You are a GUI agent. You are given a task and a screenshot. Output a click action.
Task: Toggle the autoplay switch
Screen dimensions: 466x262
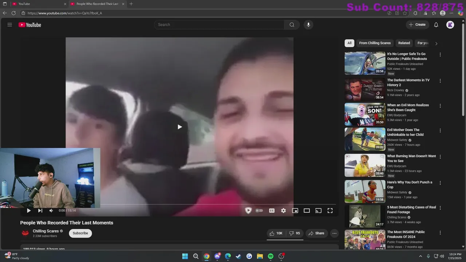point(259,211)
